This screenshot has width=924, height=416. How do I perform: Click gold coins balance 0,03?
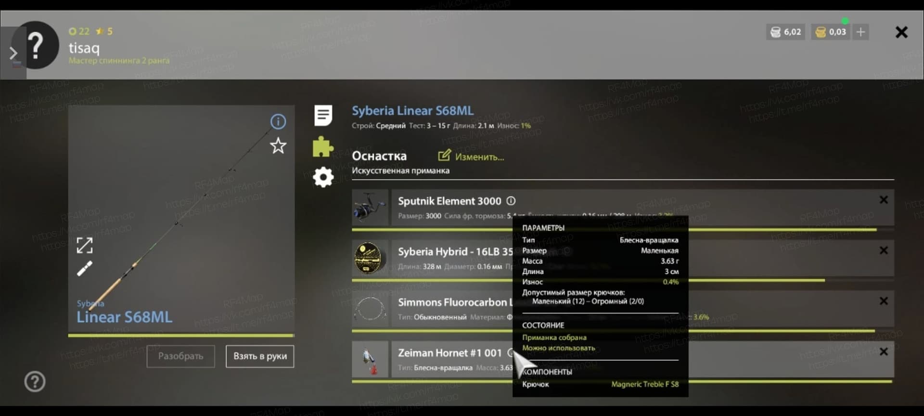click(831, 32)
